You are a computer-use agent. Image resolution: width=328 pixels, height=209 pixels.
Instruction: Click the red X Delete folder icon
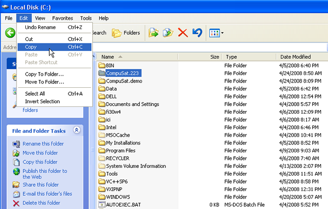pyautogui.click(x=16, y=203)
